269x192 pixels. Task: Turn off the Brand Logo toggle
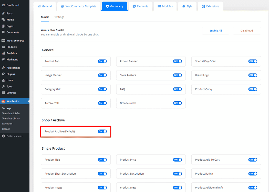253,75
